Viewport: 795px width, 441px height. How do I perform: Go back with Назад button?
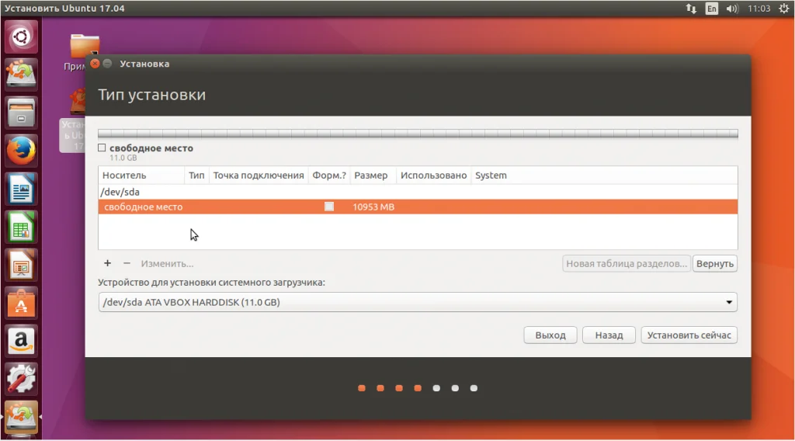point(609,335)
